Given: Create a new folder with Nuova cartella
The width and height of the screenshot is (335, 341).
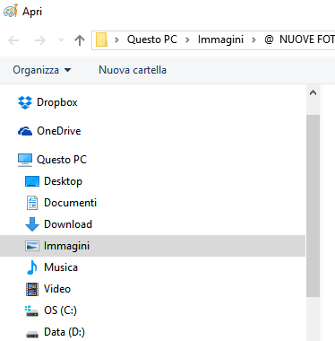Looking at the screenshot, I should click(133, 70).
